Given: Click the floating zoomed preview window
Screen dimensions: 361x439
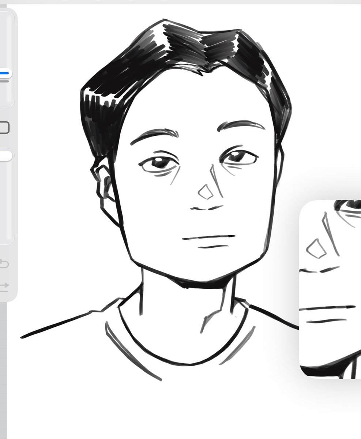Looking at the screenshot, I should [330, 289].
